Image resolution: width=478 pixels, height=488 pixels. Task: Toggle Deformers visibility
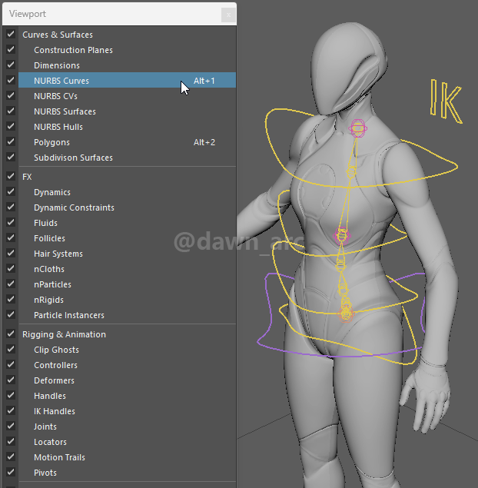coord(11,380)
